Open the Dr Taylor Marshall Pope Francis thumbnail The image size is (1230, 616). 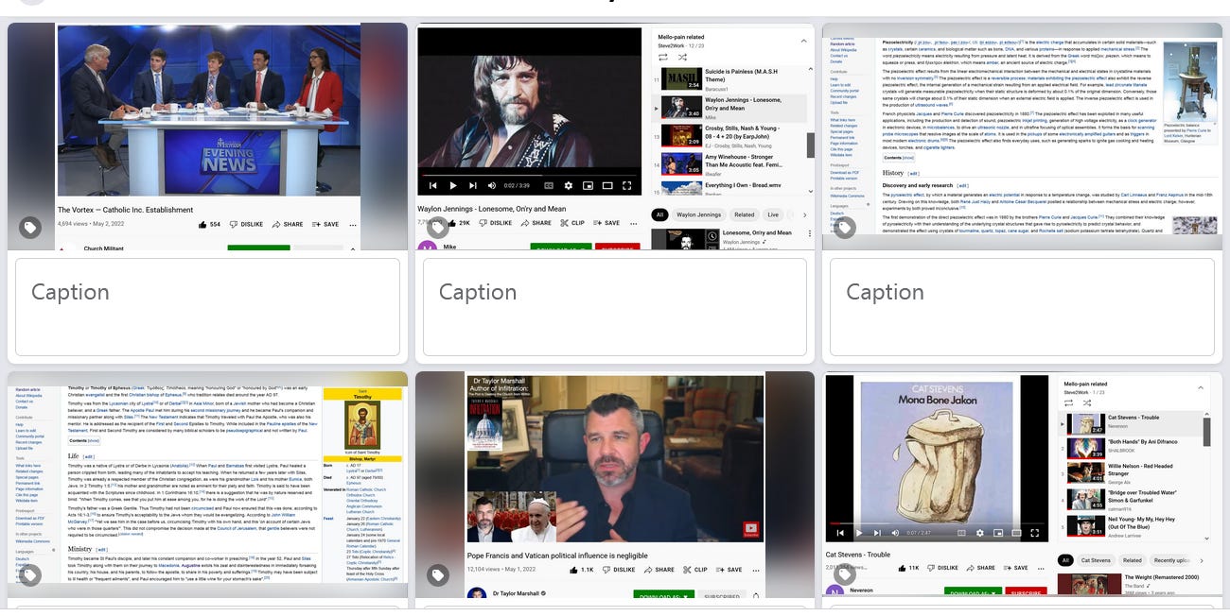(x=615, y=485)
